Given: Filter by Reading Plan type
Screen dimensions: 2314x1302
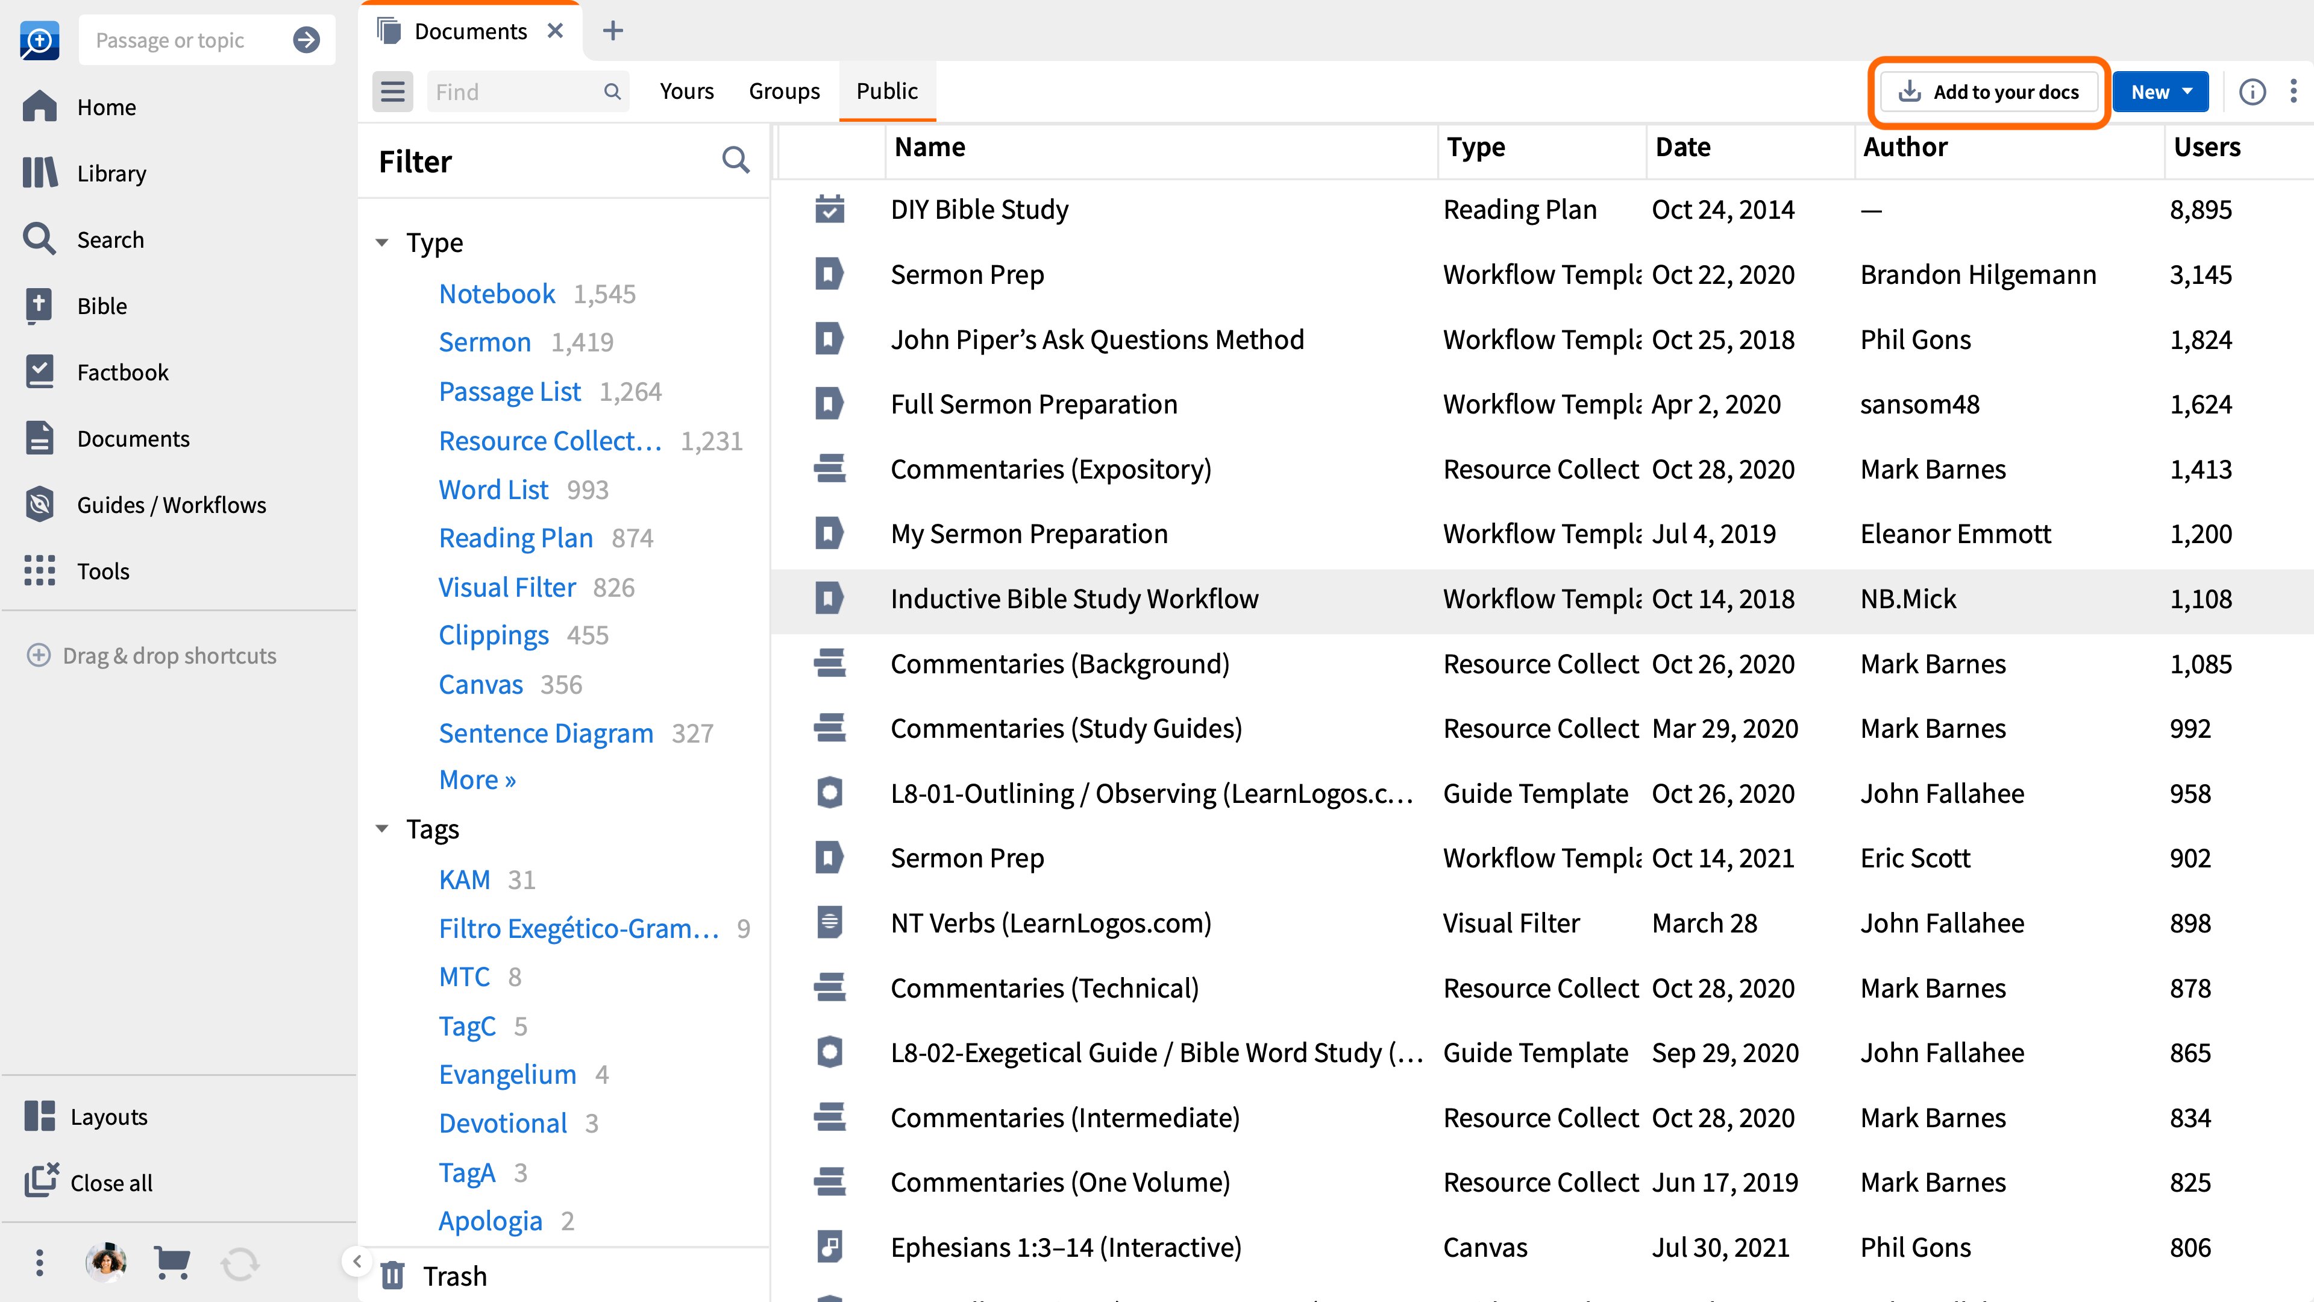Looking at the screenshot, I should tap(516, 538).
